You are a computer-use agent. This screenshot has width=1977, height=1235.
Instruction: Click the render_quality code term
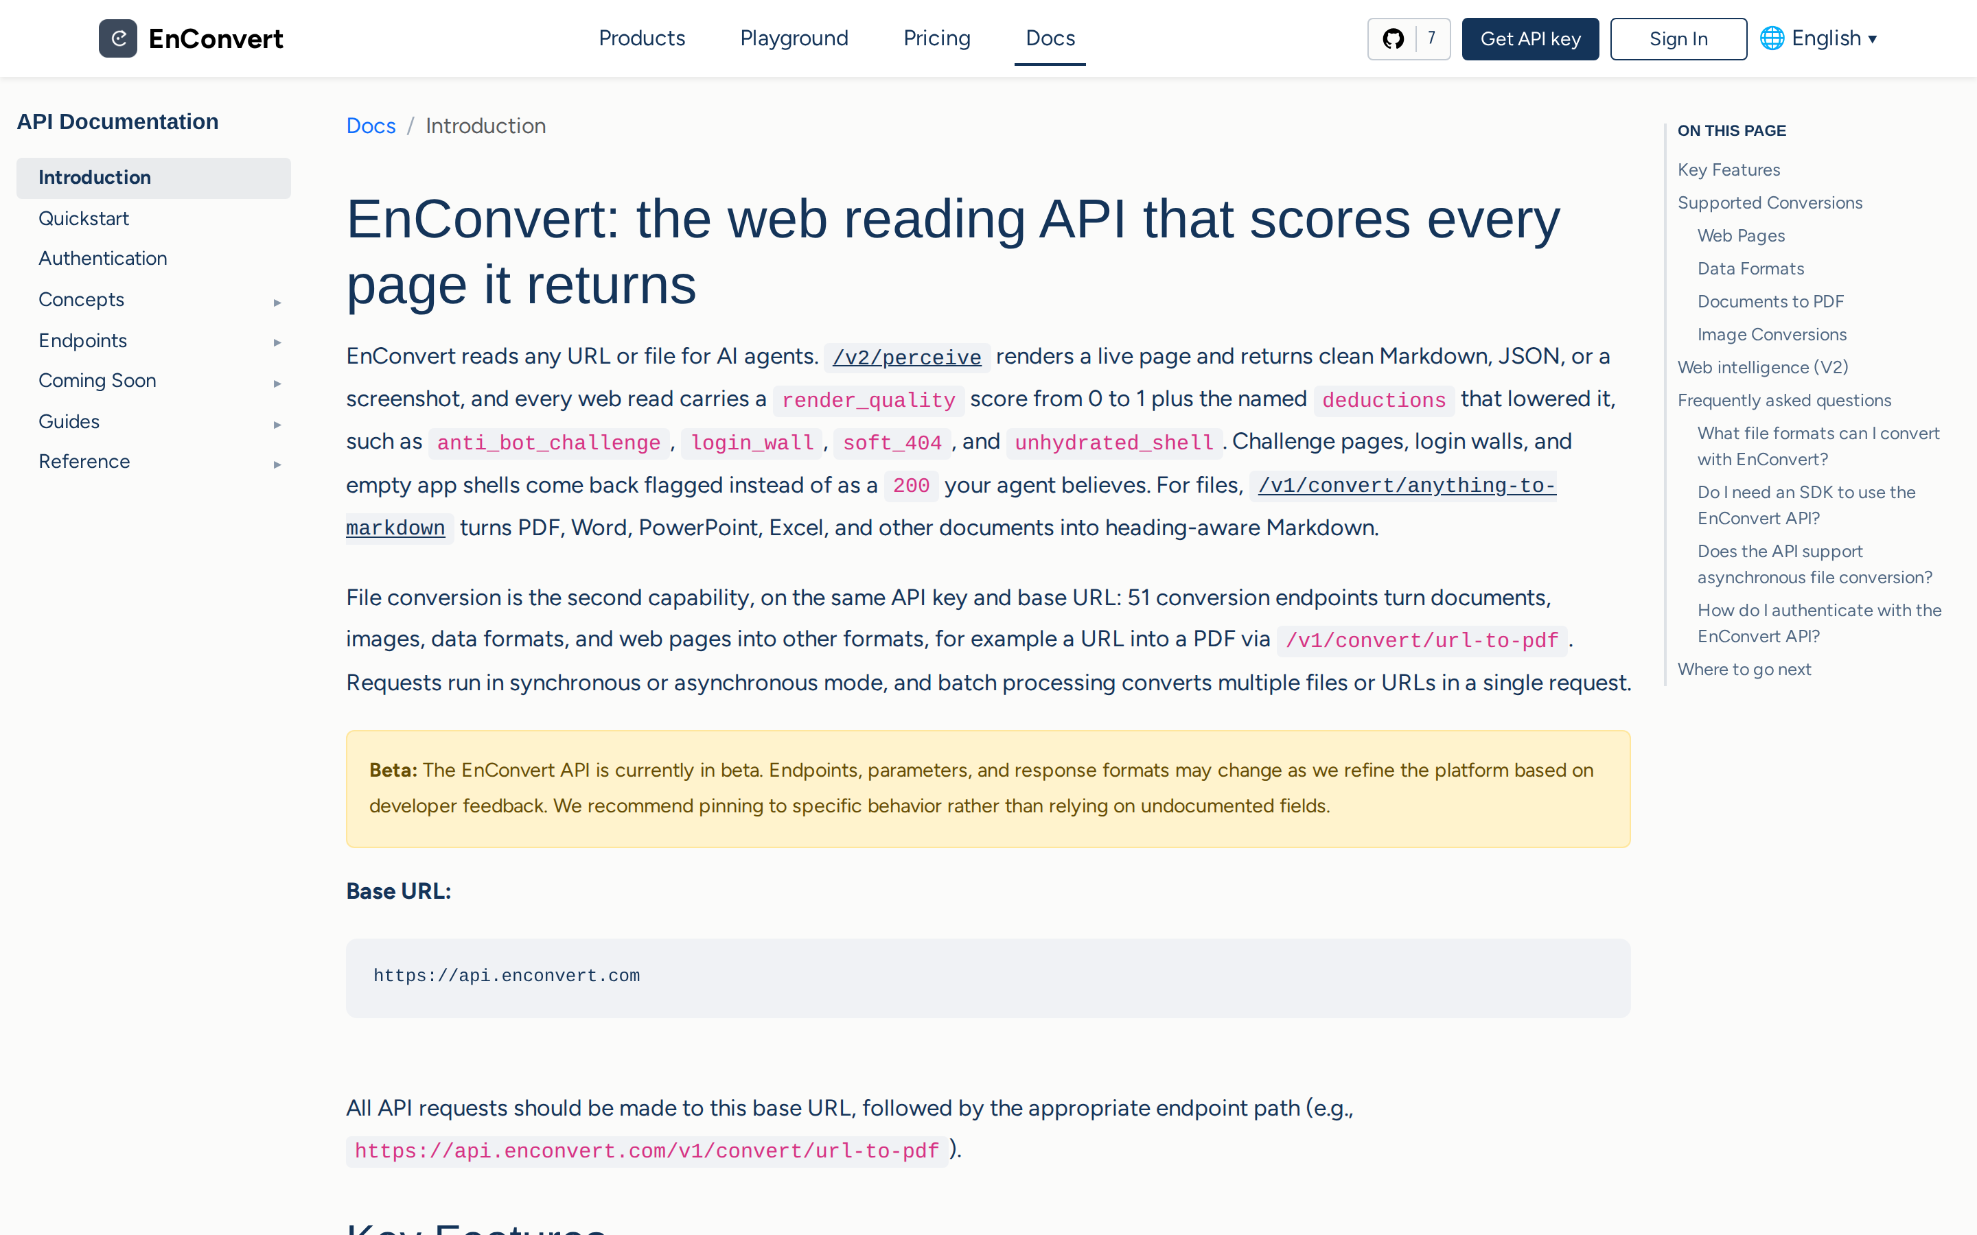868,400
